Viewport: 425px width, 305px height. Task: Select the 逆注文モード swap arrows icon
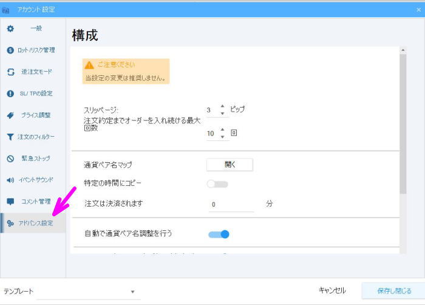click(x=10, y=72)
